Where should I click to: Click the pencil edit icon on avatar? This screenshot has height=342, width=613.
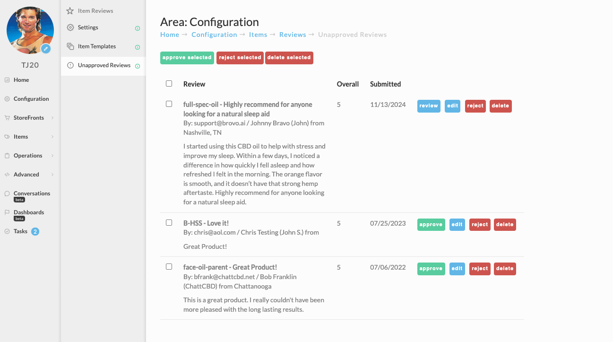click(46, 49)
